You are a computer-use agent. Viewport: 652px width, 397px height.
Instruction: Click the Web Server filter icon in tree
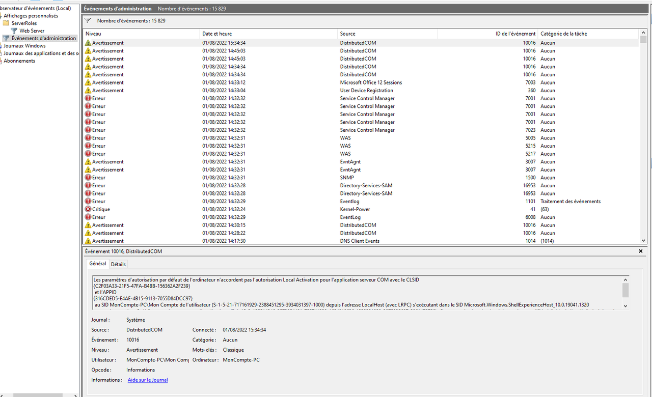tap(14, 31)
